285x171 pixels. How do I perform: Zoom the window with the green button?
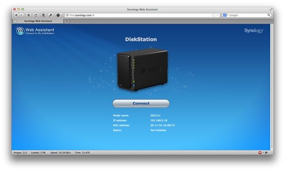point(23,9)
